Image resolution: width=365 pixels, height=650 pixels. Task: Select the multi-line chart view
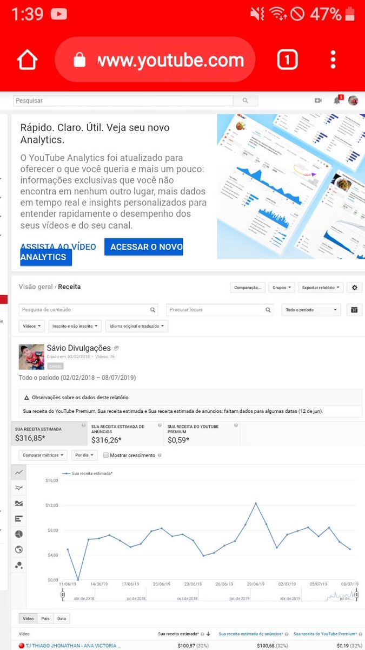click(x=19, y=488)
